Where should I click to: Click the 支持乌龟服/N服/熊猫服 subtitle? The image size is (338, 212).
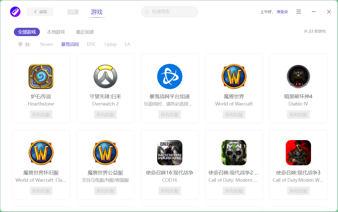click(x=105, y=180)
